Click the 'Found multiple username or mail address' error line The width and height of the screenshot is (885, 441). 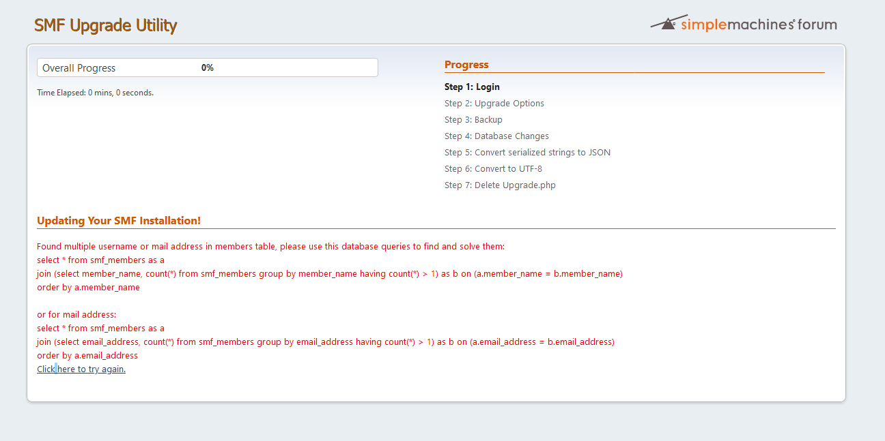tap(270, 246)
